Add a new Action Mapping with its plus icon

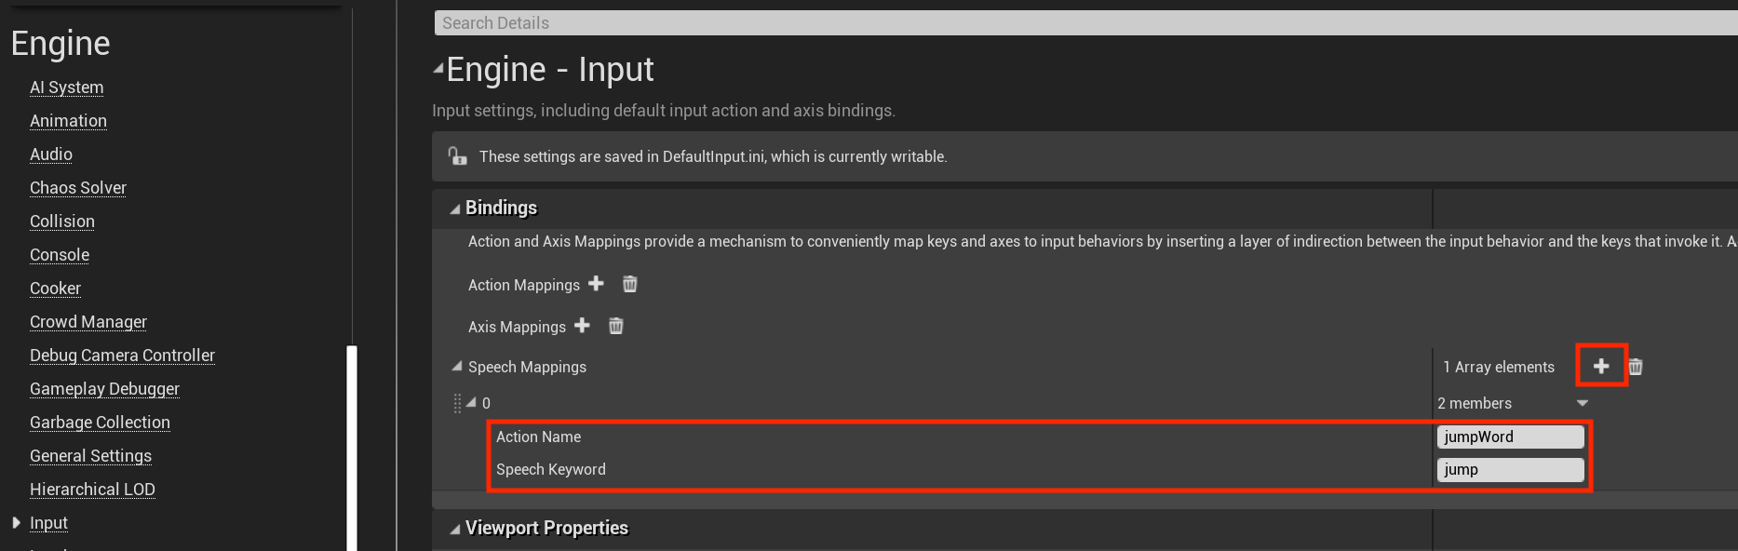point(597,284)
